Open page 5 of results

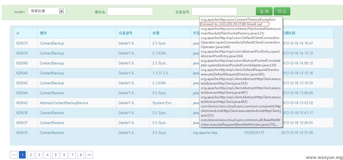coord(56,155)
